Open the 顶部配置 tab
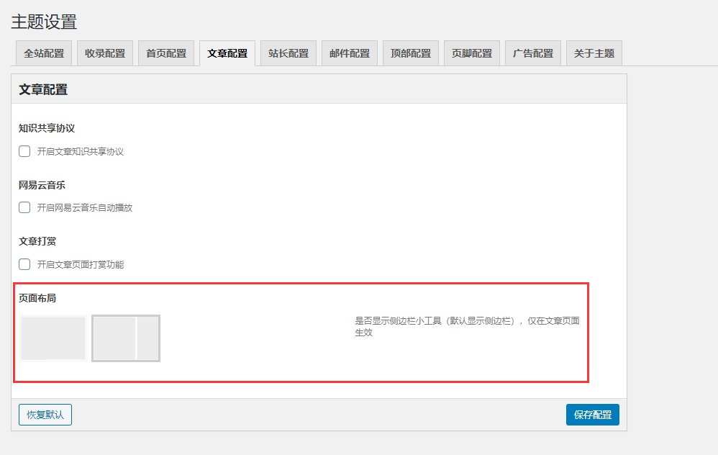Image resolution: width=718 pixels, height=455 pixels. click(410, 53)
